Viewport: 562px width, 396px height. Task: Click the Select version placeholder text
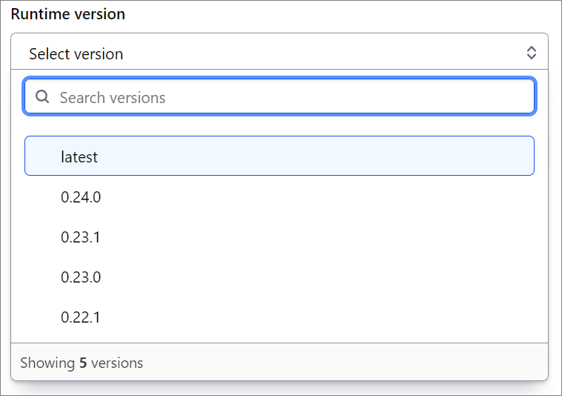76,54
